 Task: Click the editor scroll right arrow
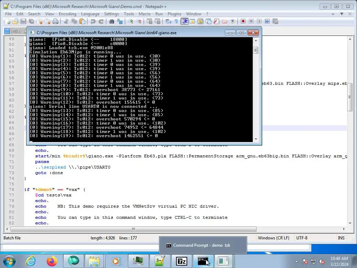point(344,229)
